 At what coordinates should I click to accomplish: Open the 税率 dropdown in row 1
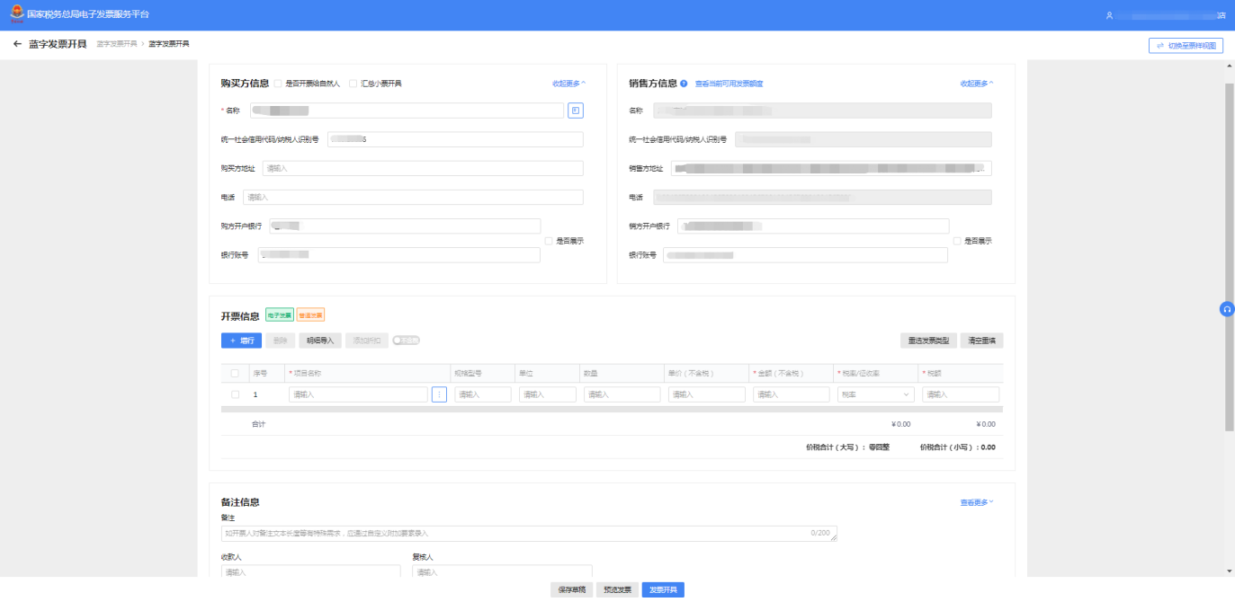875,394
